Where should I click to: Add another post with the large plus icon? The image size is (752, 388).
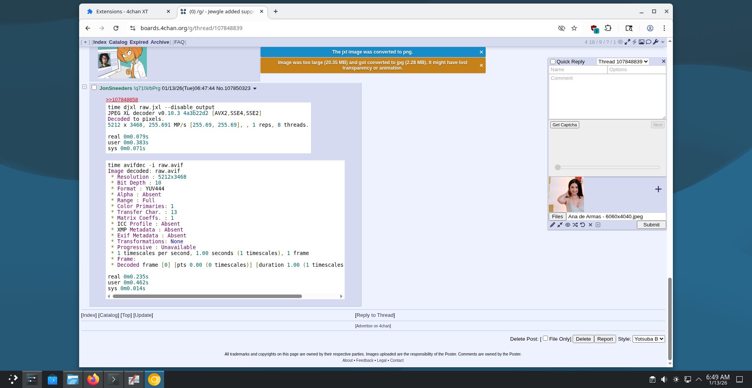click(x=658, y=189)
